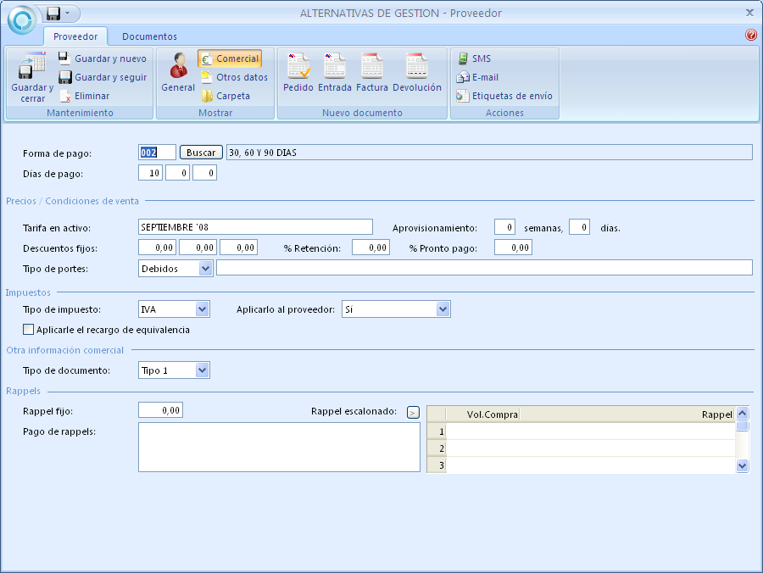Open the Tipo de impuesto dropdown
Image resolution: width=763 pixels, height=573 pixels.
(202, 309)
